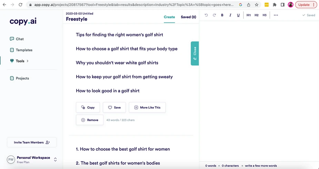Reload the page

(x=20, y=5)
